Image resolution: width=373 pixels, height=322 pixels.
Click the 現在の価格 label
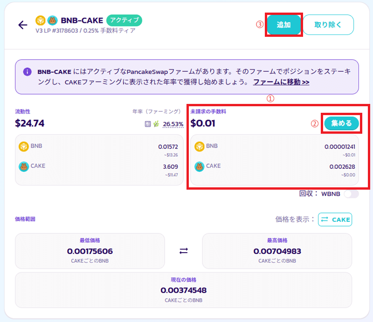point(183,280)
